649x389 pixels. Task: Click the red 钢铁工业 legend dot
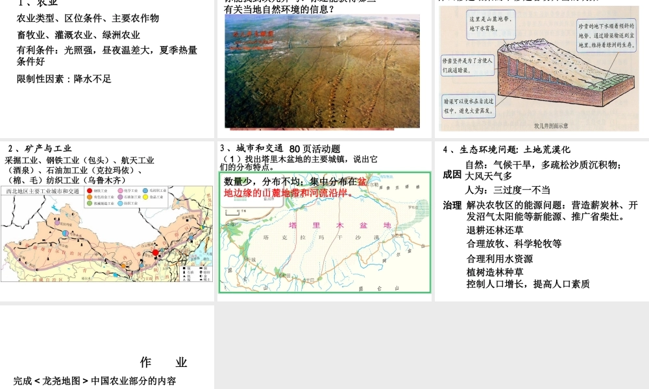click(90, 191)
